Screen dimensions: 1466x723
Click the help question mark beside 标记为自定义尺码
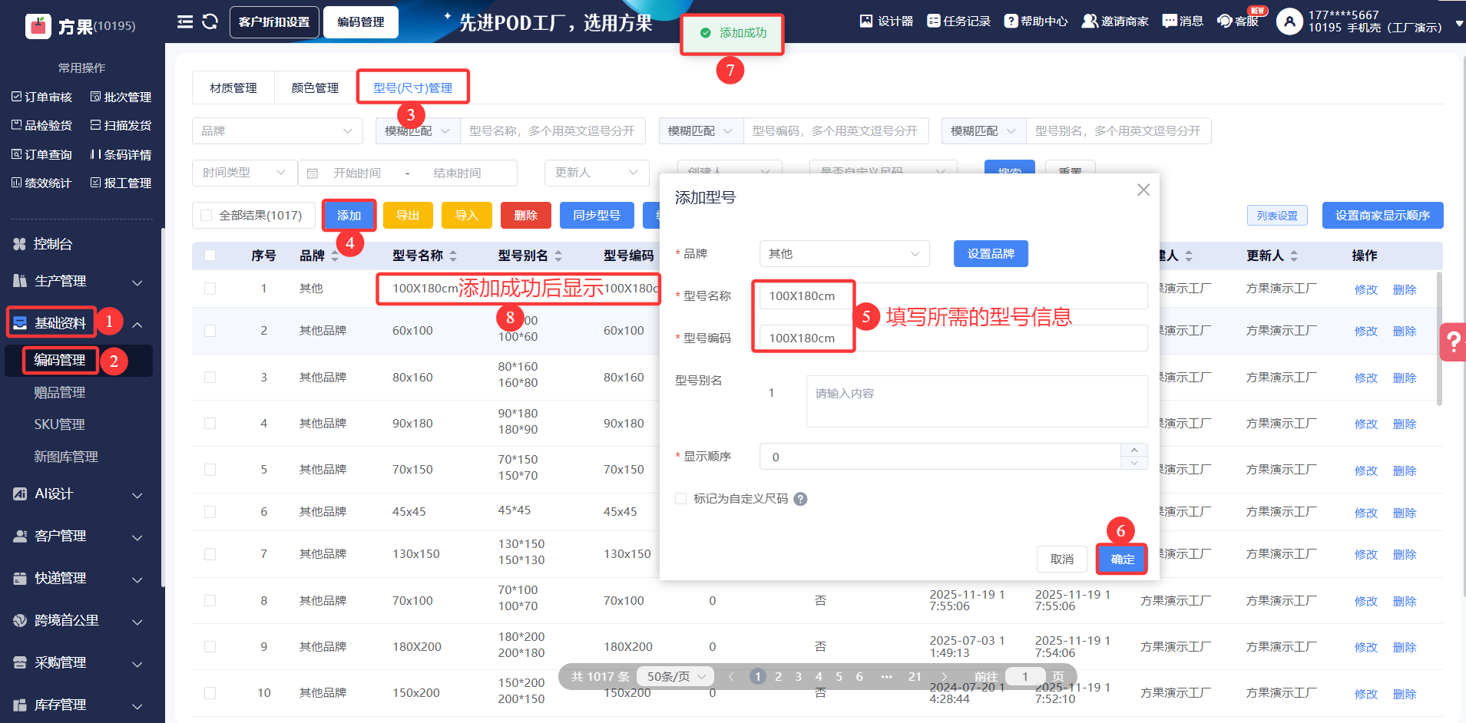(800, 499)
